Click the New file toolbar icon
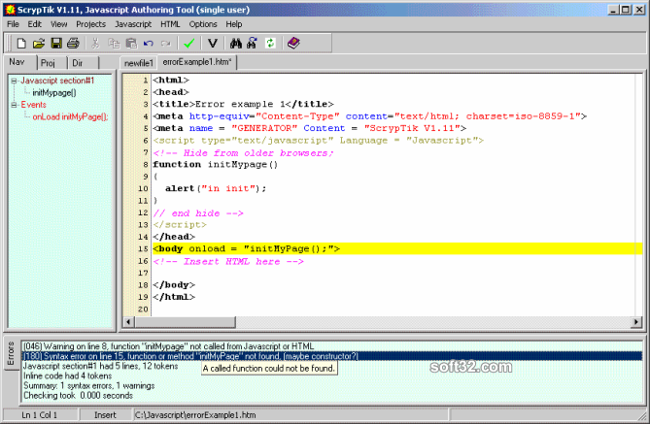The width and height of the screenshot is (650, 424). tap(21, 43)
